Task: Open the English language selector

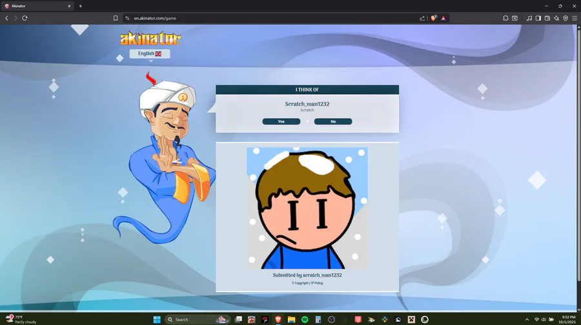Action: point(150,54)
